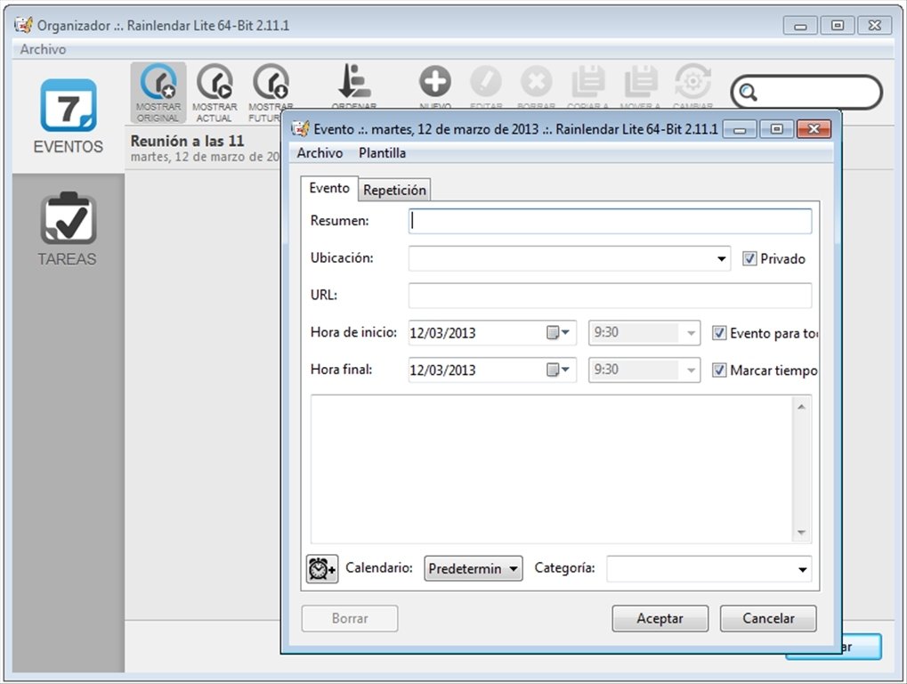Image resolution: width=907 pixels, height=684 pixels.
Task: Click the Copiar A toolbar icon
Action: (588, 82)
